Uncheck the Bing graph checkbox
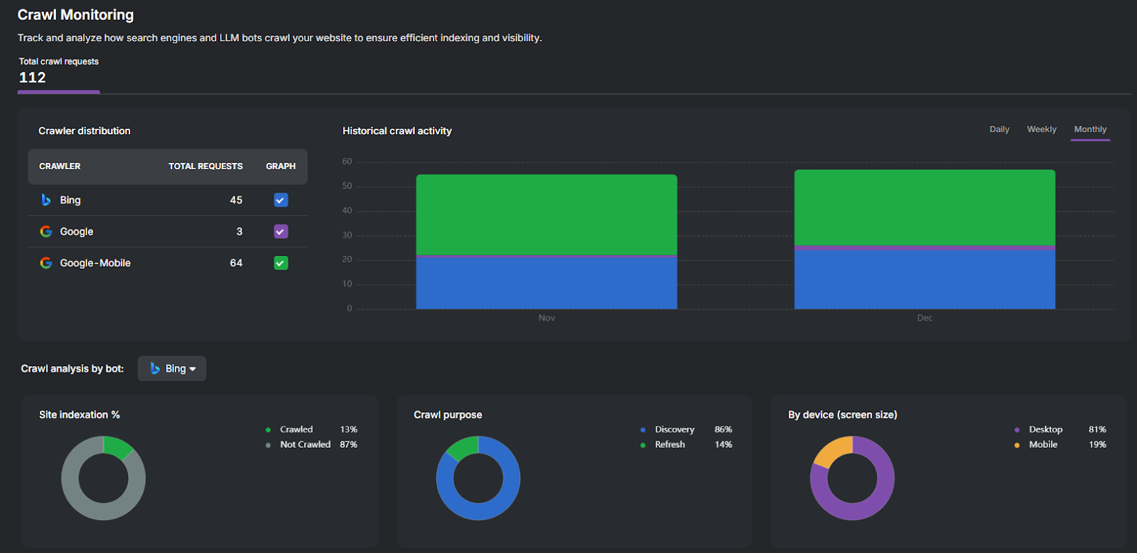 coord(281,200)
